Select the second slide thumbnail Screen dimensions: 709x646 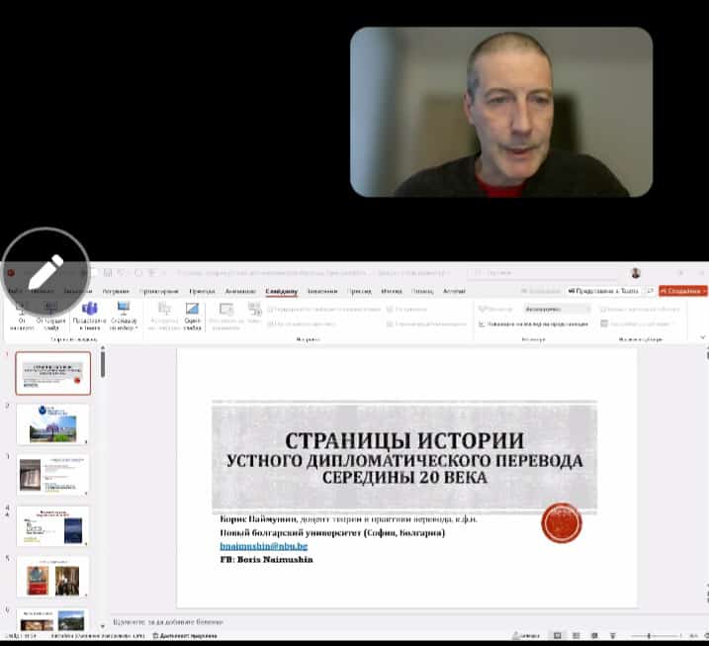tap(53, 423)
